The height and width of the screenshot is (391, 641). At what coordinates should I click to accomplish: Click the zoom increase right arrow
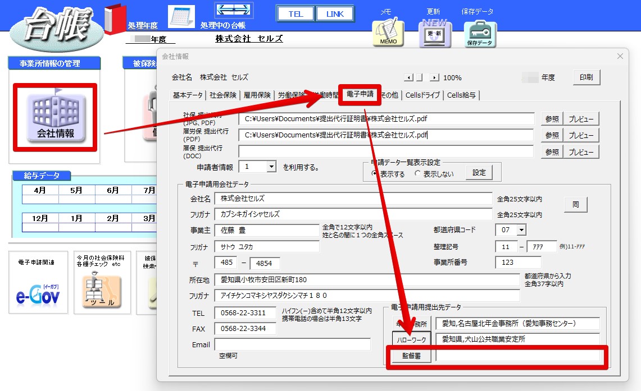(435, 77)
